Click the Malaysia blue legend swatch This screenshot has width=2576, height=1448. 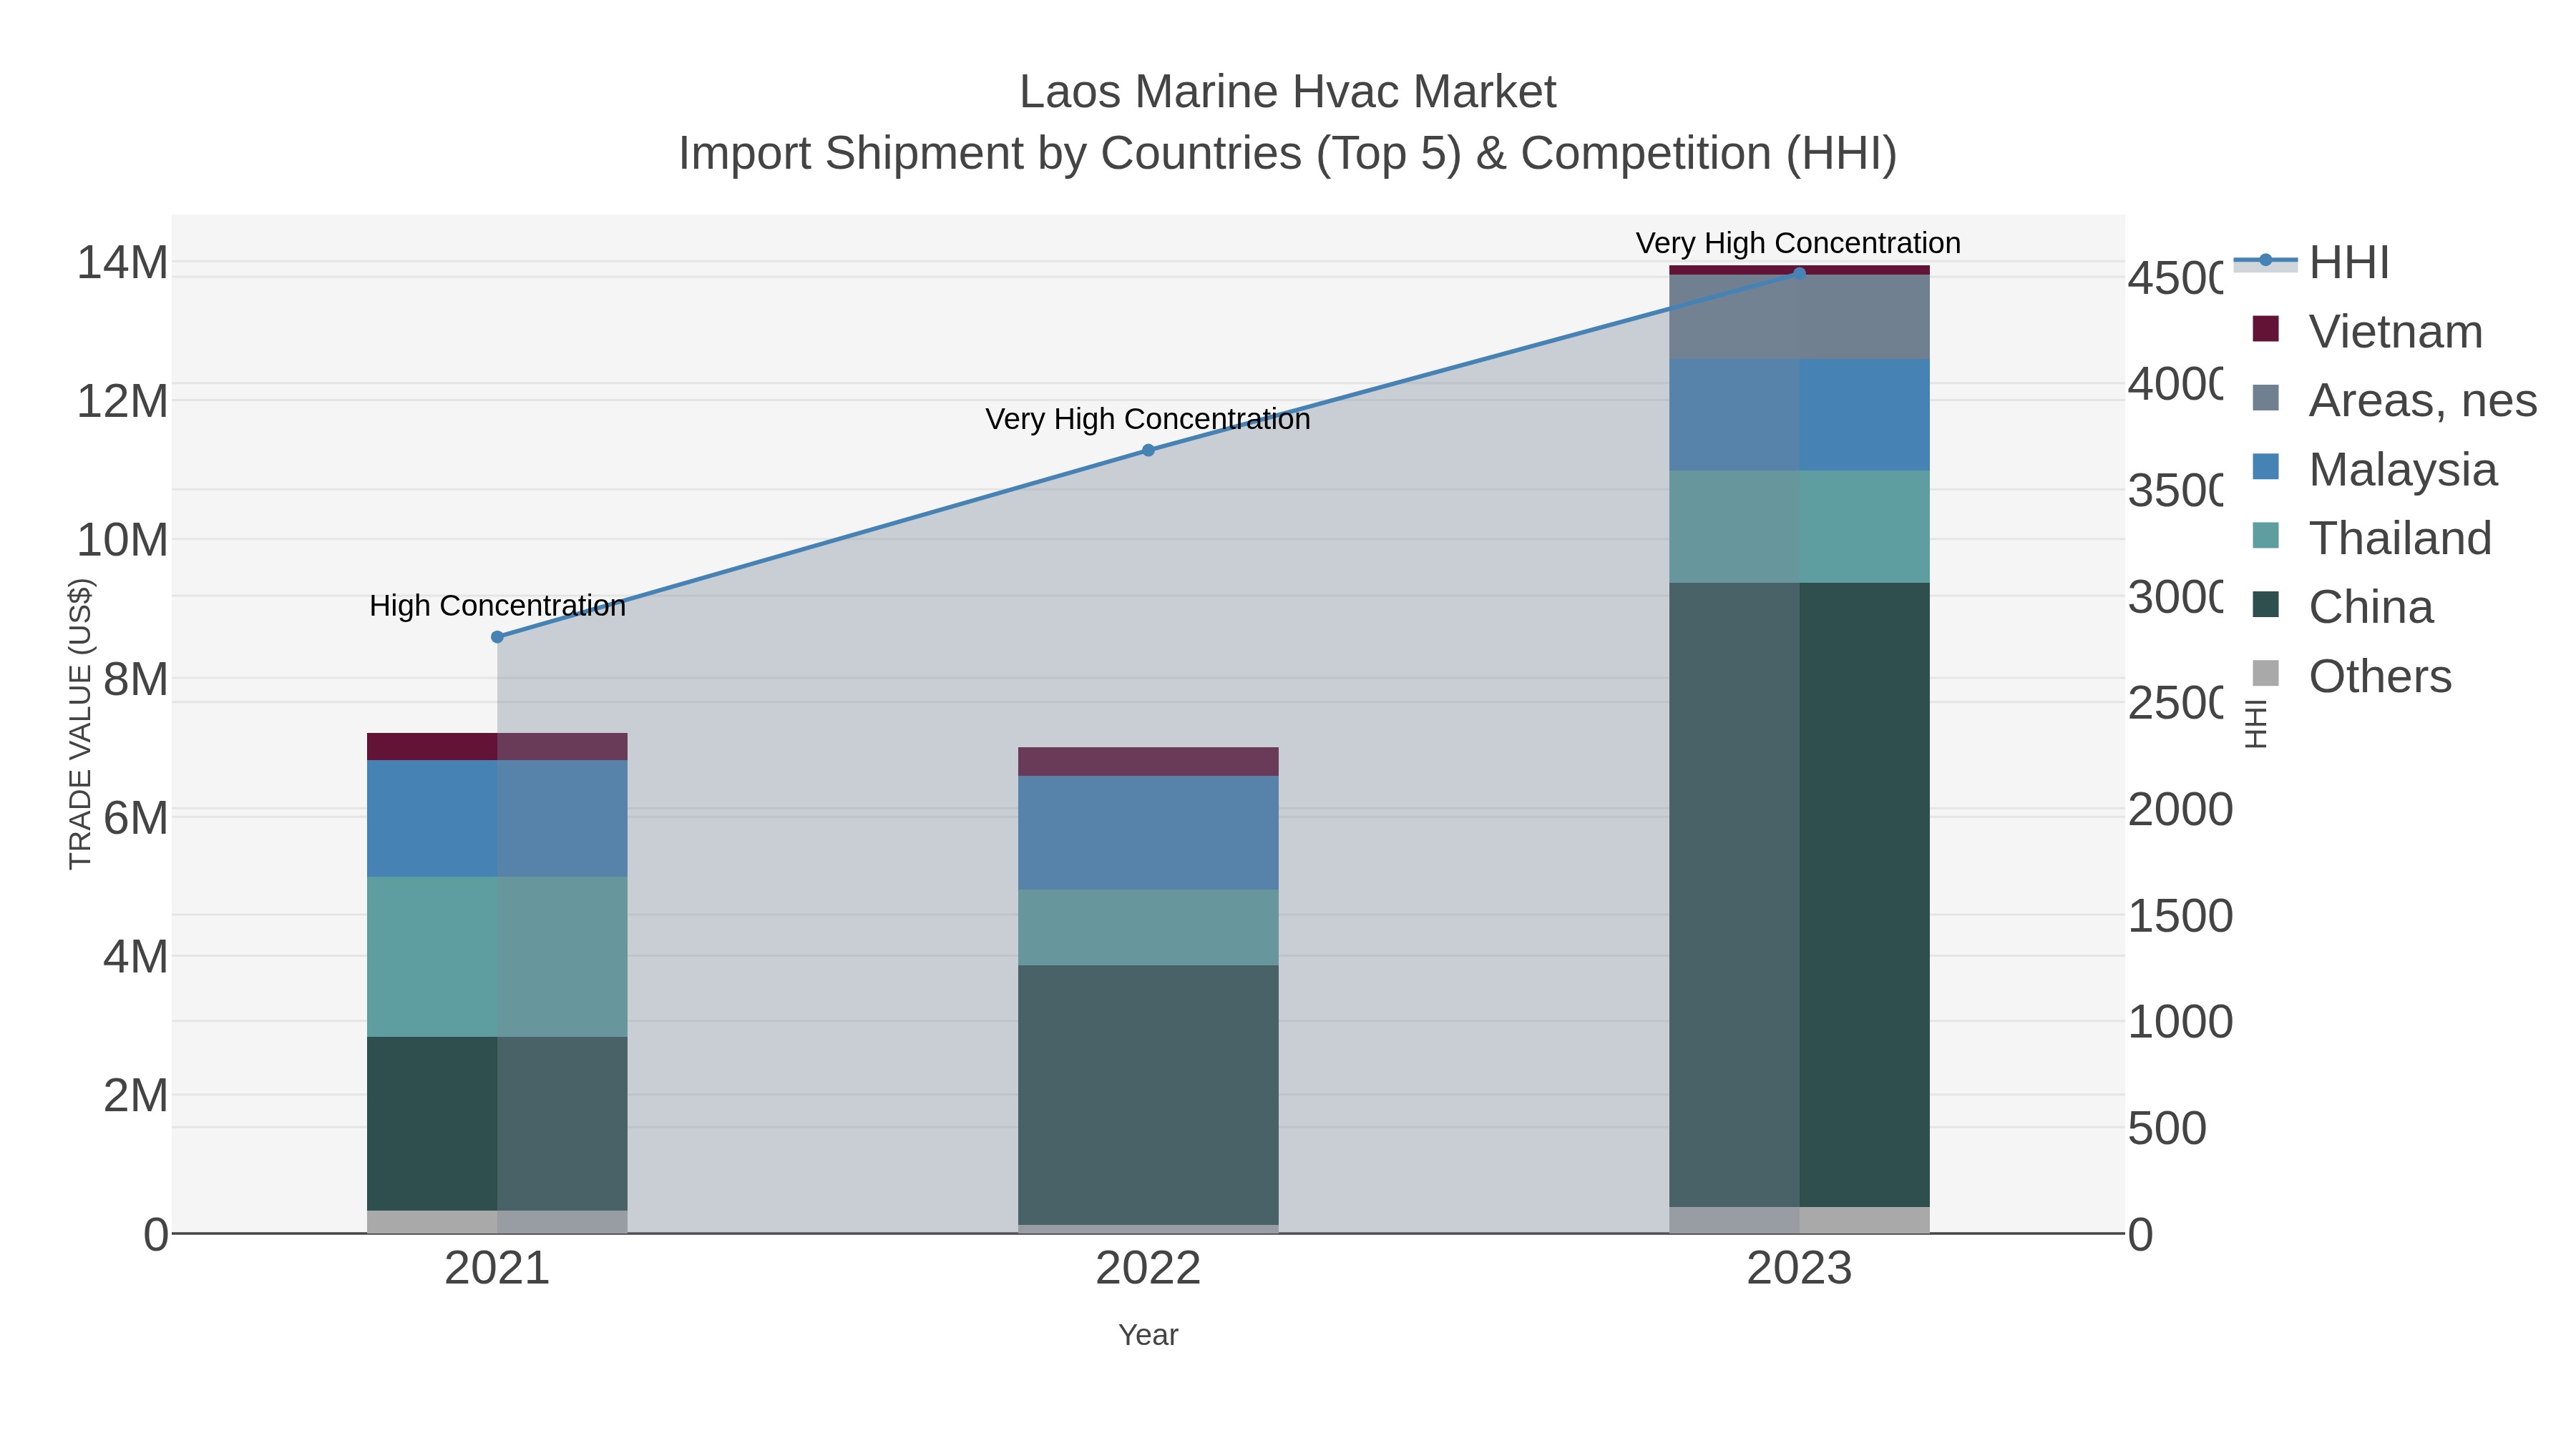click(2265, 467)
